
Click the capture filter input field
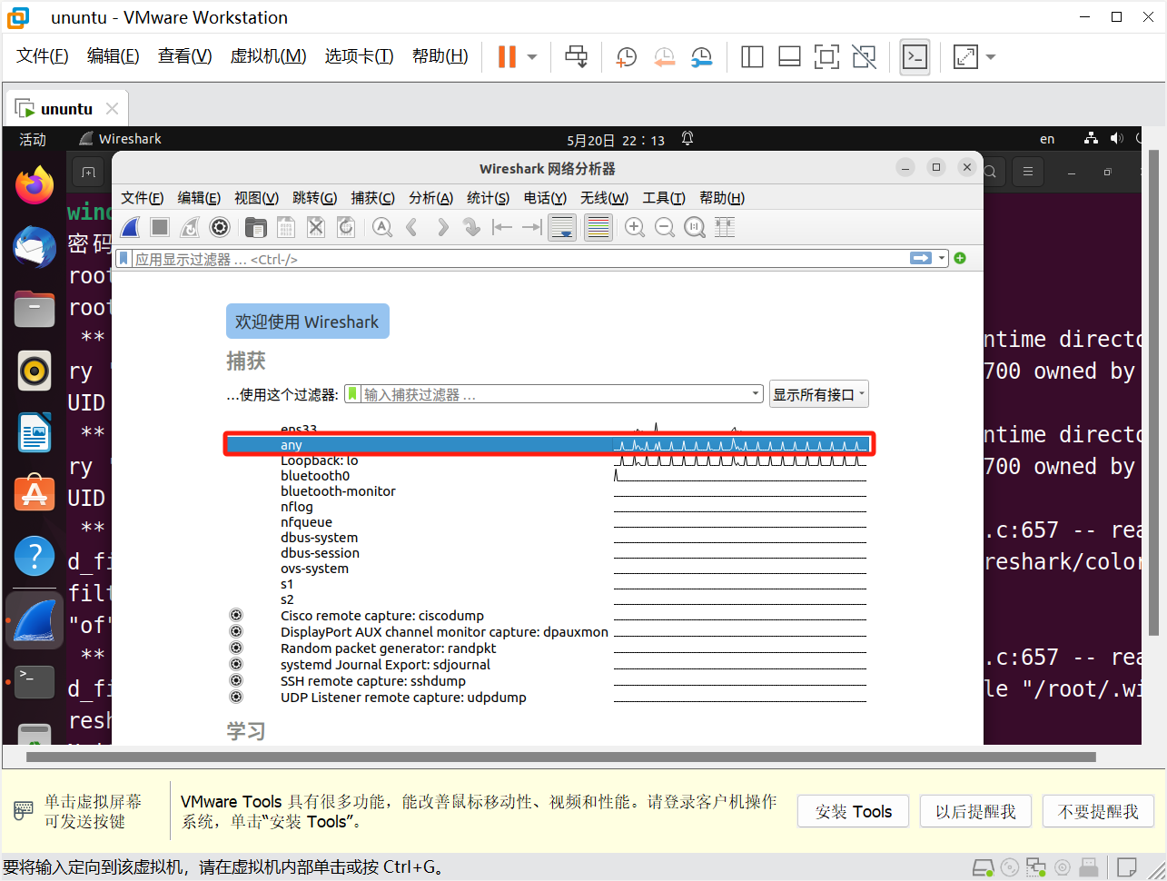[x=555, y=394]
